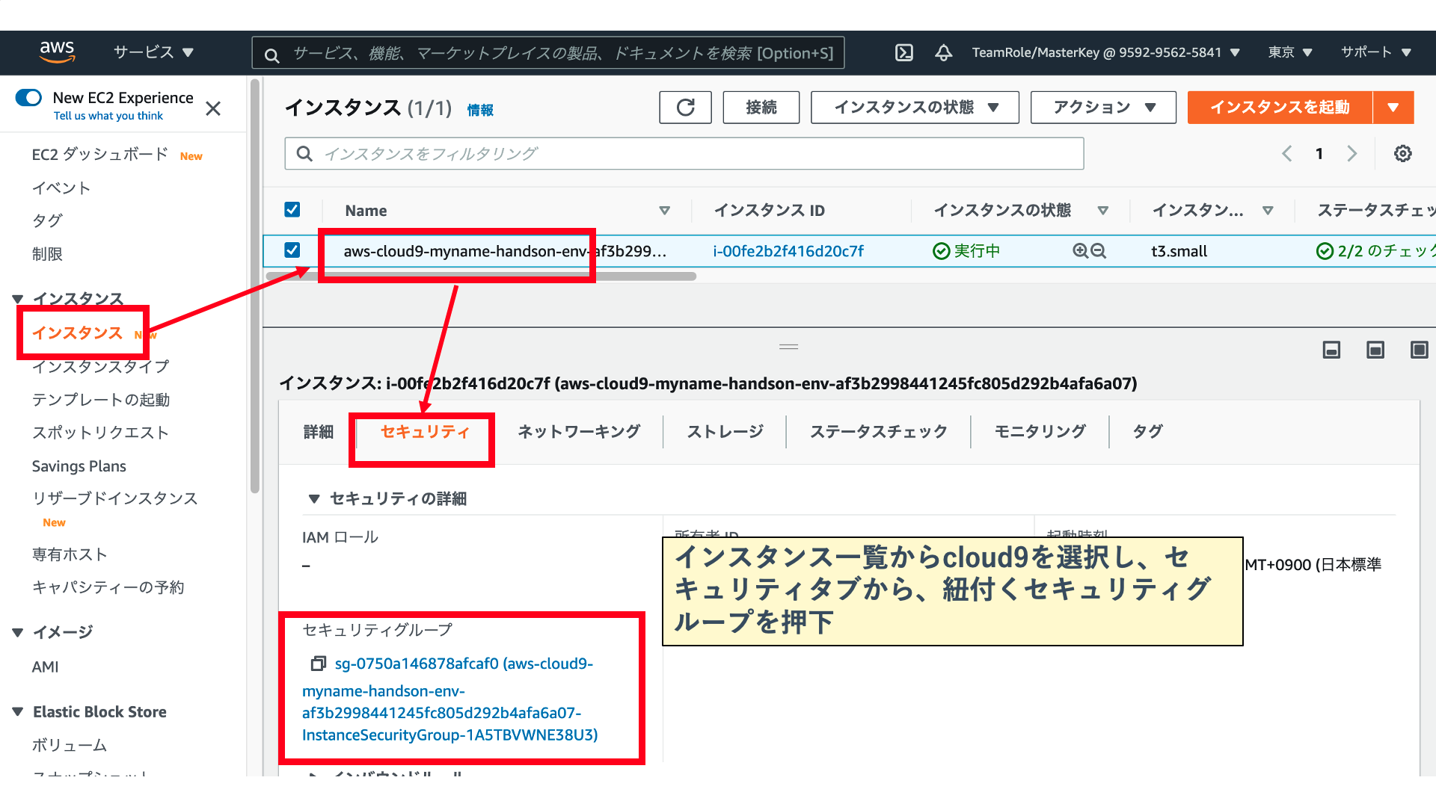Collapse the Elastic Block Store section
Screen dimensions: 1436x807
click(18, 712)
